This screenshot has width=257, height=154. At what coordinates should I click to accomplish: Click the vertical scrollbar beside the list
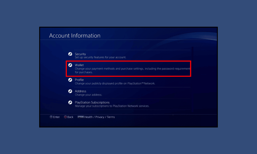[192, 79]
